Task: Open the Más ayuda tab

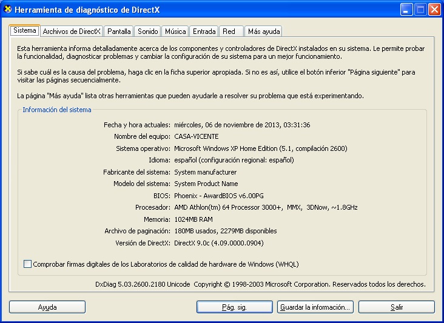Action: coord(264,32)
